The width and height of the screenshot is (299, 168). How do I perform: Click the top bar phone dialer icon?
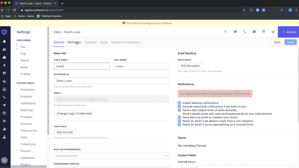pos(245,32)
